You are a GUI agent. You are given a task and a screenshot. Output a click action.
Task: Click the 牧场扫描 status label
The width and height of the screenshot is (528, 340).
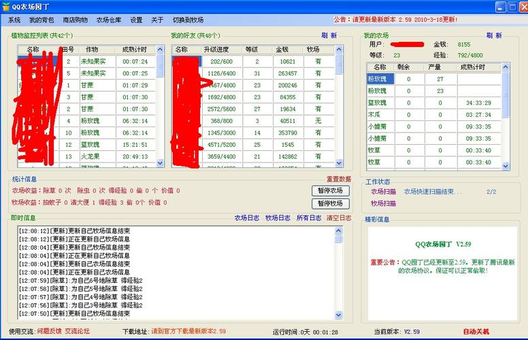tap(383, 203)
